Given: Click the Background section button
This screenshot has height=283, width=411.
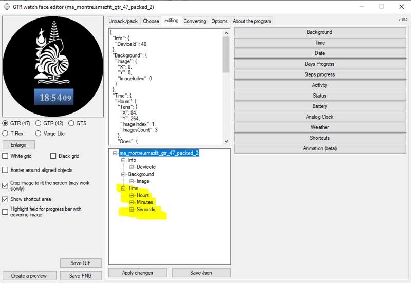Looking at the screenshot, I should click(320, 32).
